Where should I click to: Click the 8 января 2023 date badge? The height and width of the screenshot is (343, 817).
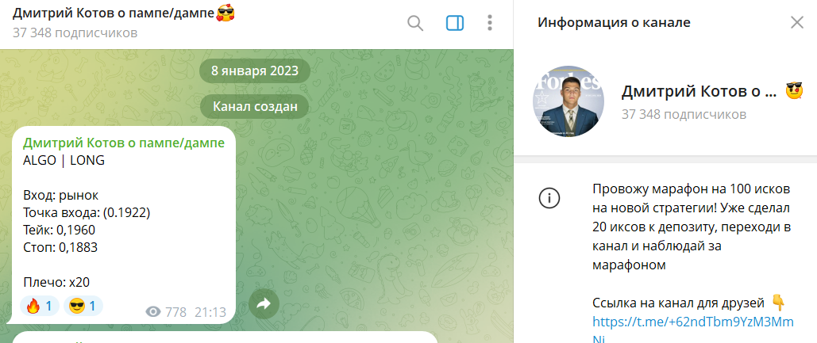pos(255,71)
